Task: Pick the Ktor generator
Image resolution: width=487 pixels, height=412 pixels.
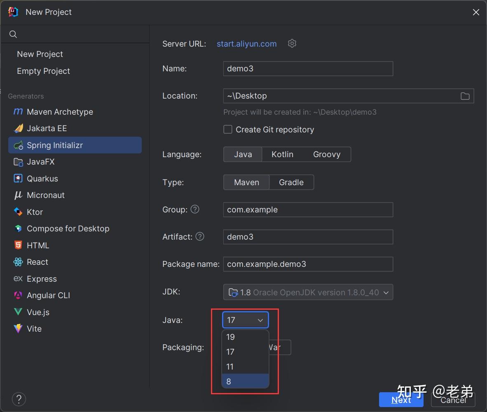Action: tap(35, 212)
